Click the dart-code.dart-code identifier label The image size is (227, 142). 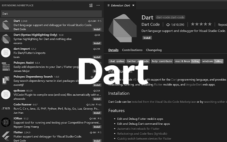(170, 17)
